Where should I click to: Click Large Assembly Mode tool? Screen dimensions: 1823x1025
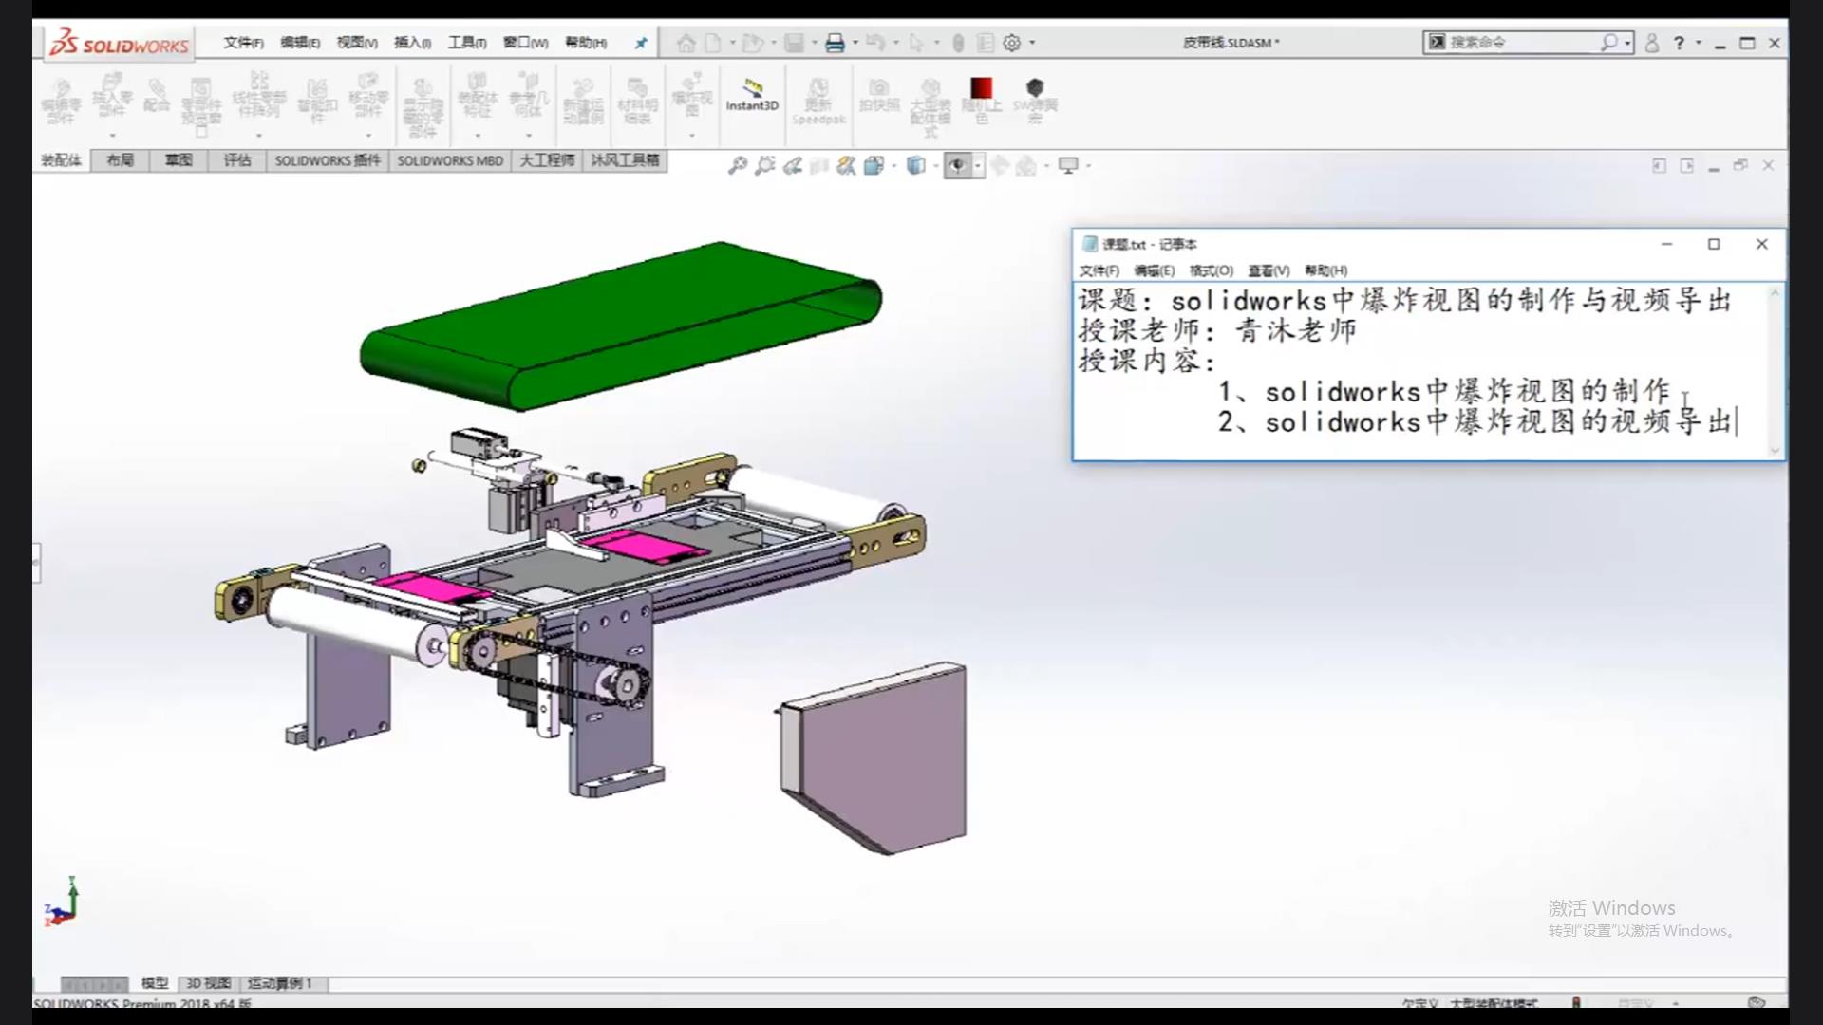[x=930, y=106]
